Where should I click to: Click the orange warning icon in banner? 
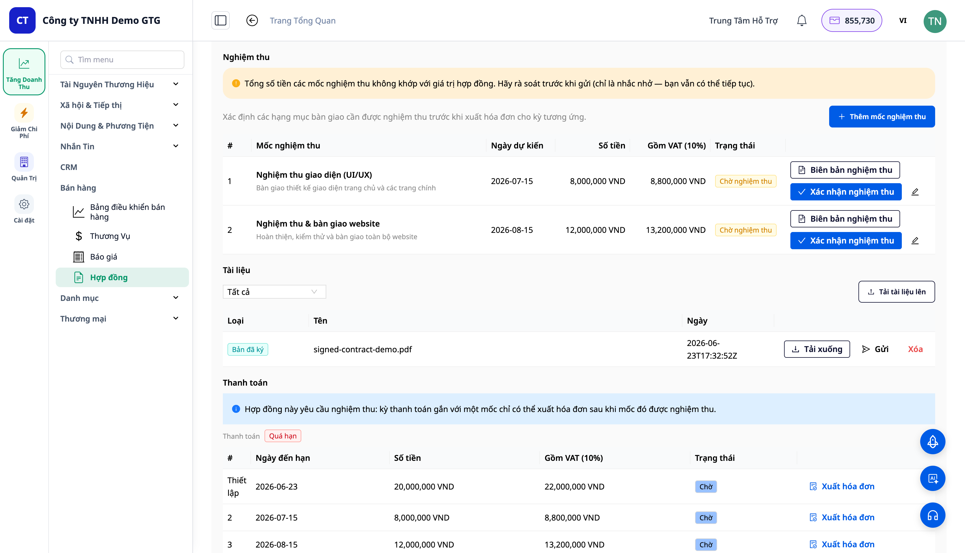(236, 83)
